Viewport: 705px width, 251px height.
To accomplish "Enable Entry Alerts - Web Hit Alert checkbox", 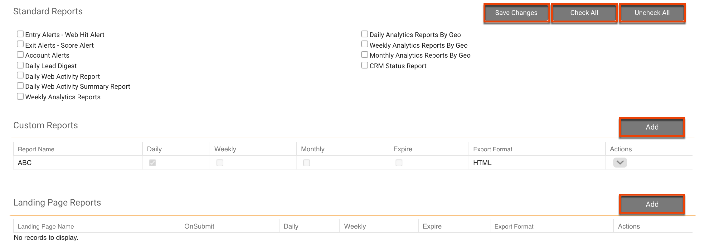I will click(20, 34).
